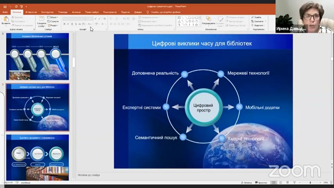
Task: Click the New Slide (Створити слайд) icon
Action: (x=41, y=19)
